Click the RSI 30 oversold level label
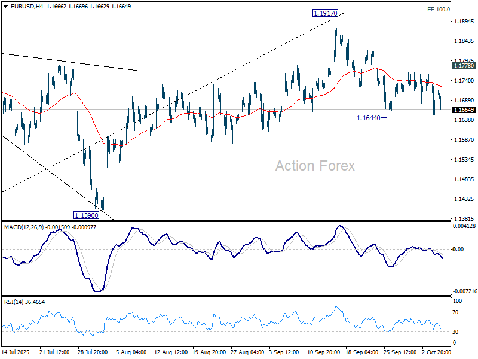 pyautogui.click(x=455, y=331)
